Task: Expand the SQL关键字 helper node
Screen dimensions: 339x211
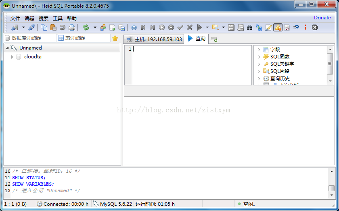Action: pyautogui.click(x=259, y=64)
